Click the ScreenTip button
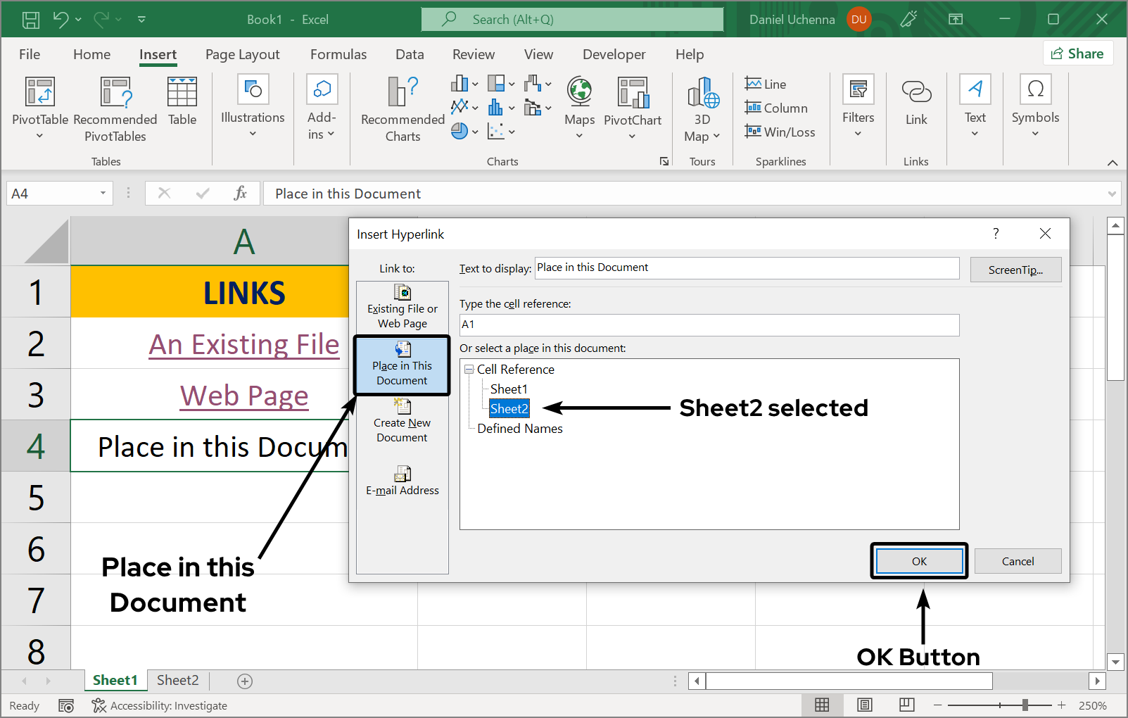 coord(1015,269)
